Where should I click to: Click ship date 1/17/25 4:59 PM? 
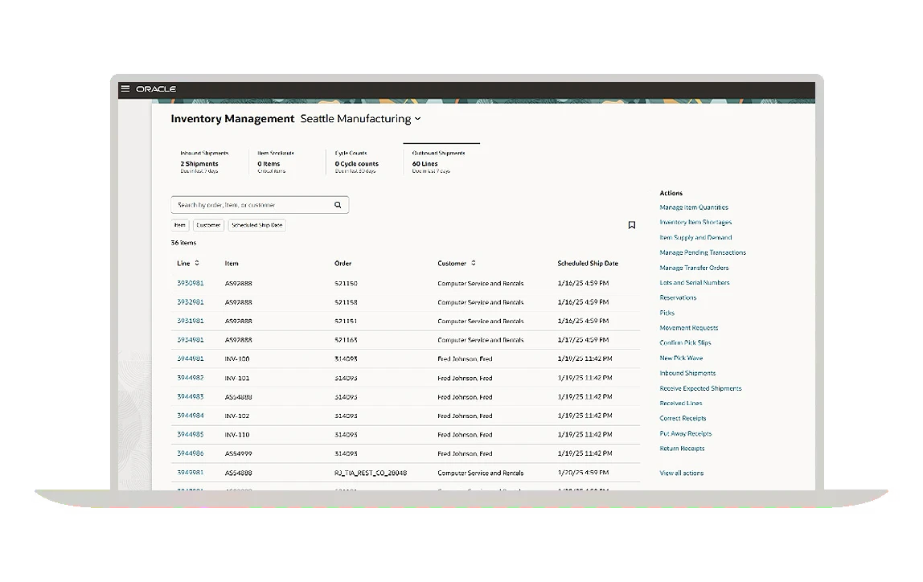point(583,339)
